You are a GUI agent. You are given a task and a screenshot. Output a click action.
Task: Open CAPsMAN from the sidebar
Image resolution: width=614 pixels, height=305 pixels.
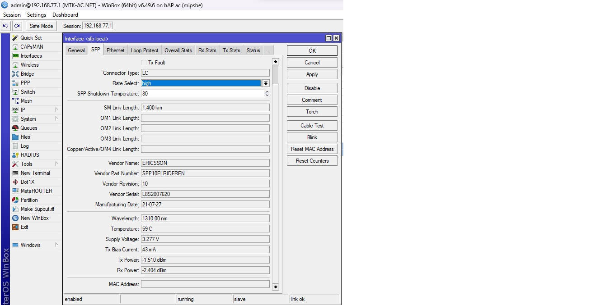[15, 47]
